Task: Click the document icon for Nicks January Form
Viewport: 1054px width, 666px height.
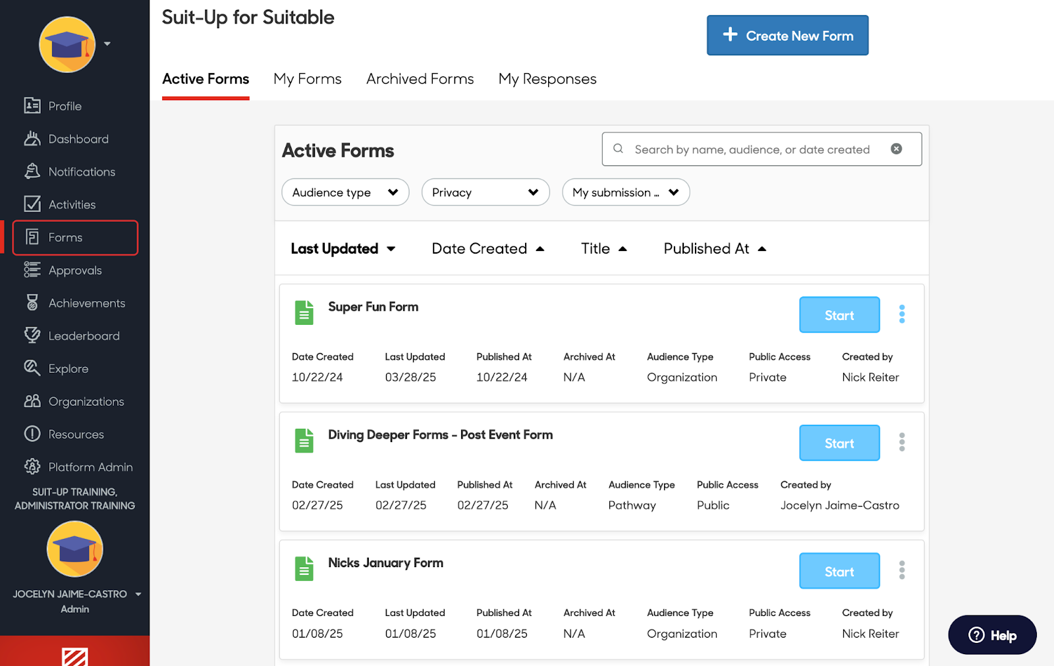Action: (304, 569)
